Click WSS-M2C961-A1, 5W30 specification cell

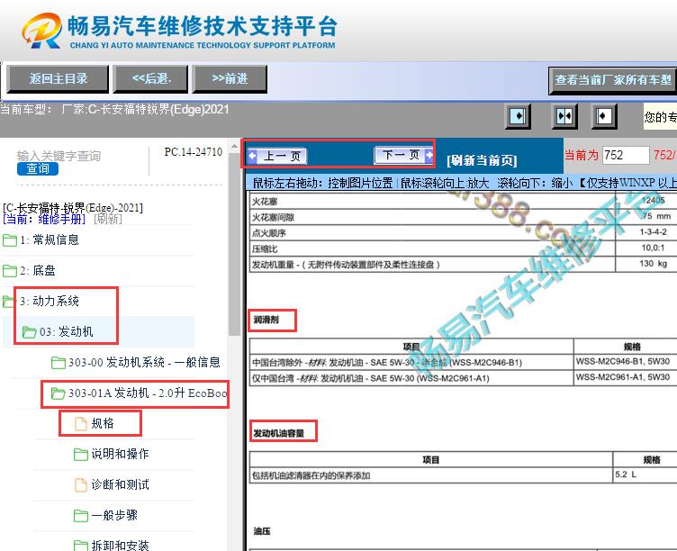click(x=623, y=377)
